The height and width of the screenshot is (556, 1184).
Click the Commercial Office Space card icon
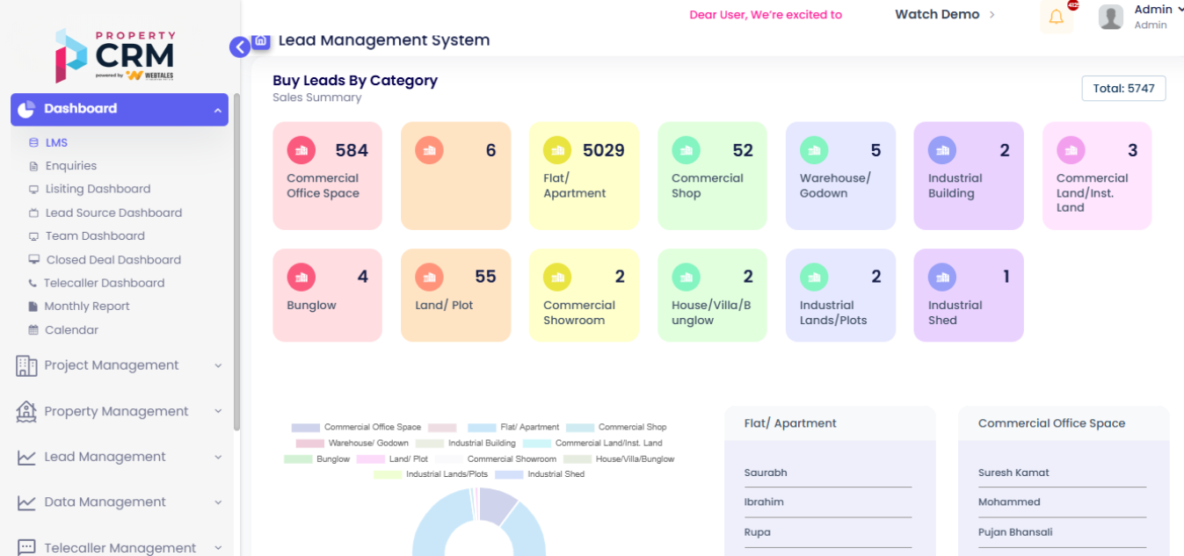pos(301,150)
